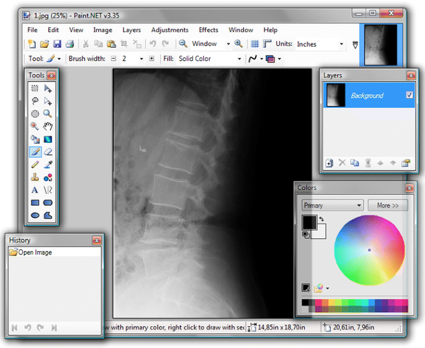Select the Color Picker eyedropper tool
This screenshot has height=348, width=425.
click(48, 165)
